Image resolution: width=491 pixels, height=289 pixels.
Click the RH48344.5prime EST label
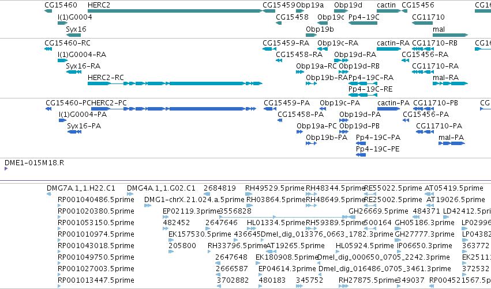[335, 188]
